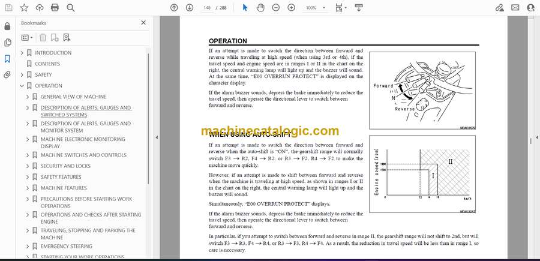Open the SAFETY FEATURES bookmark

(61, 177)
